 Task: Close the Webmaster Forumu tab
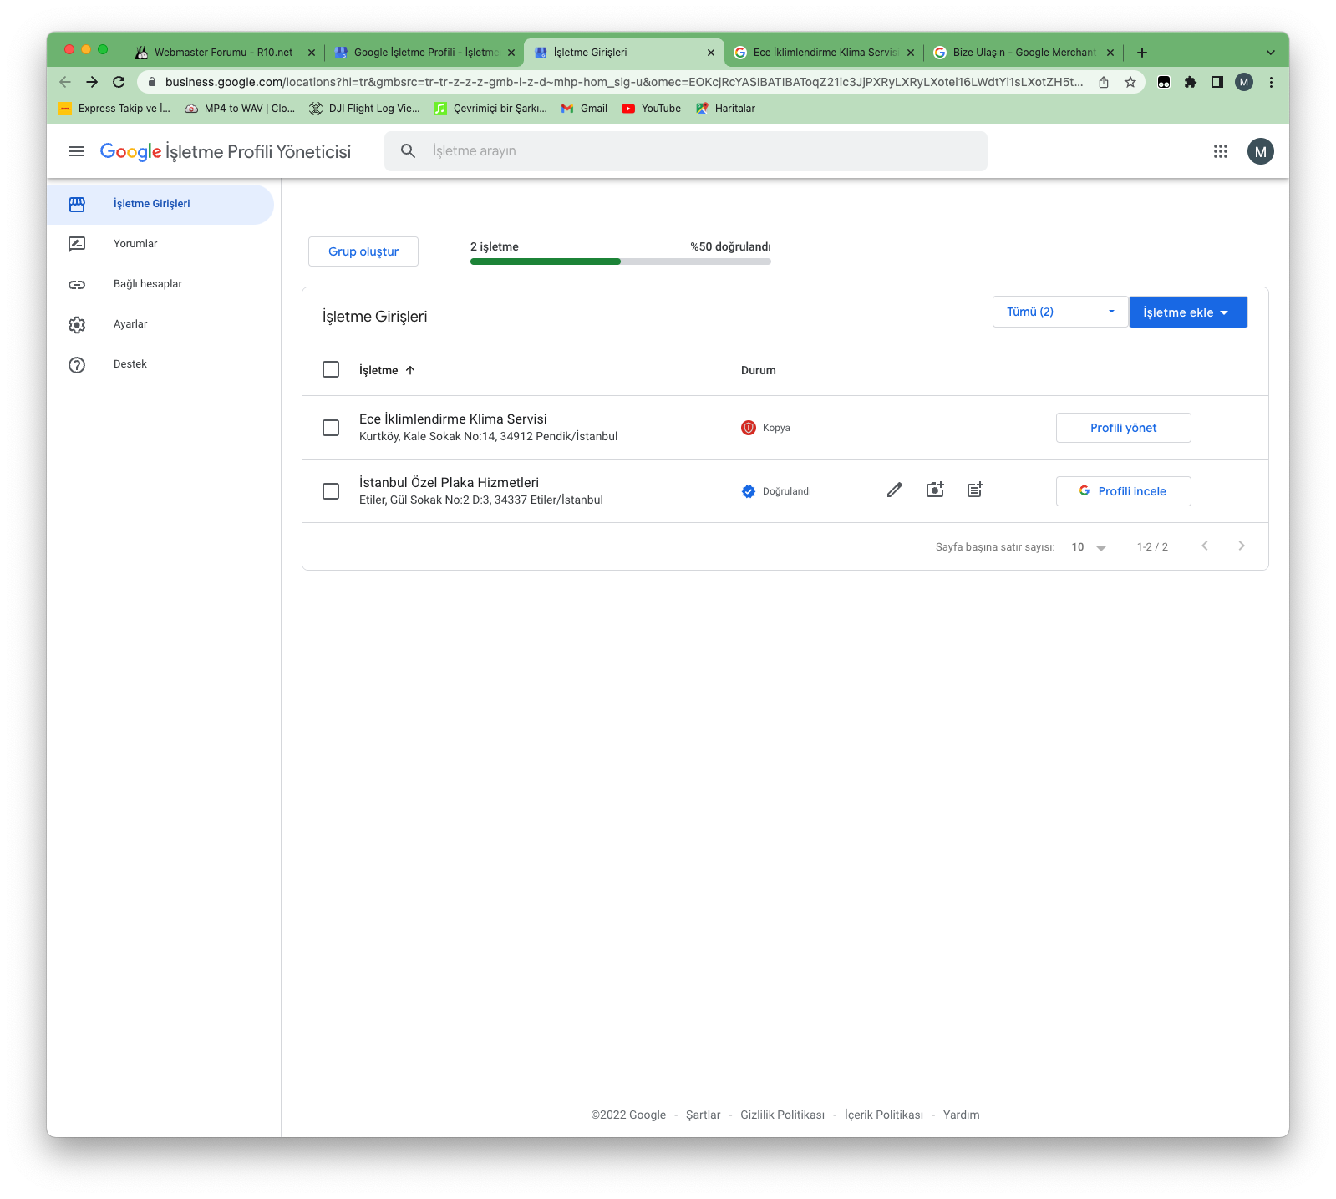pos(312,53)
